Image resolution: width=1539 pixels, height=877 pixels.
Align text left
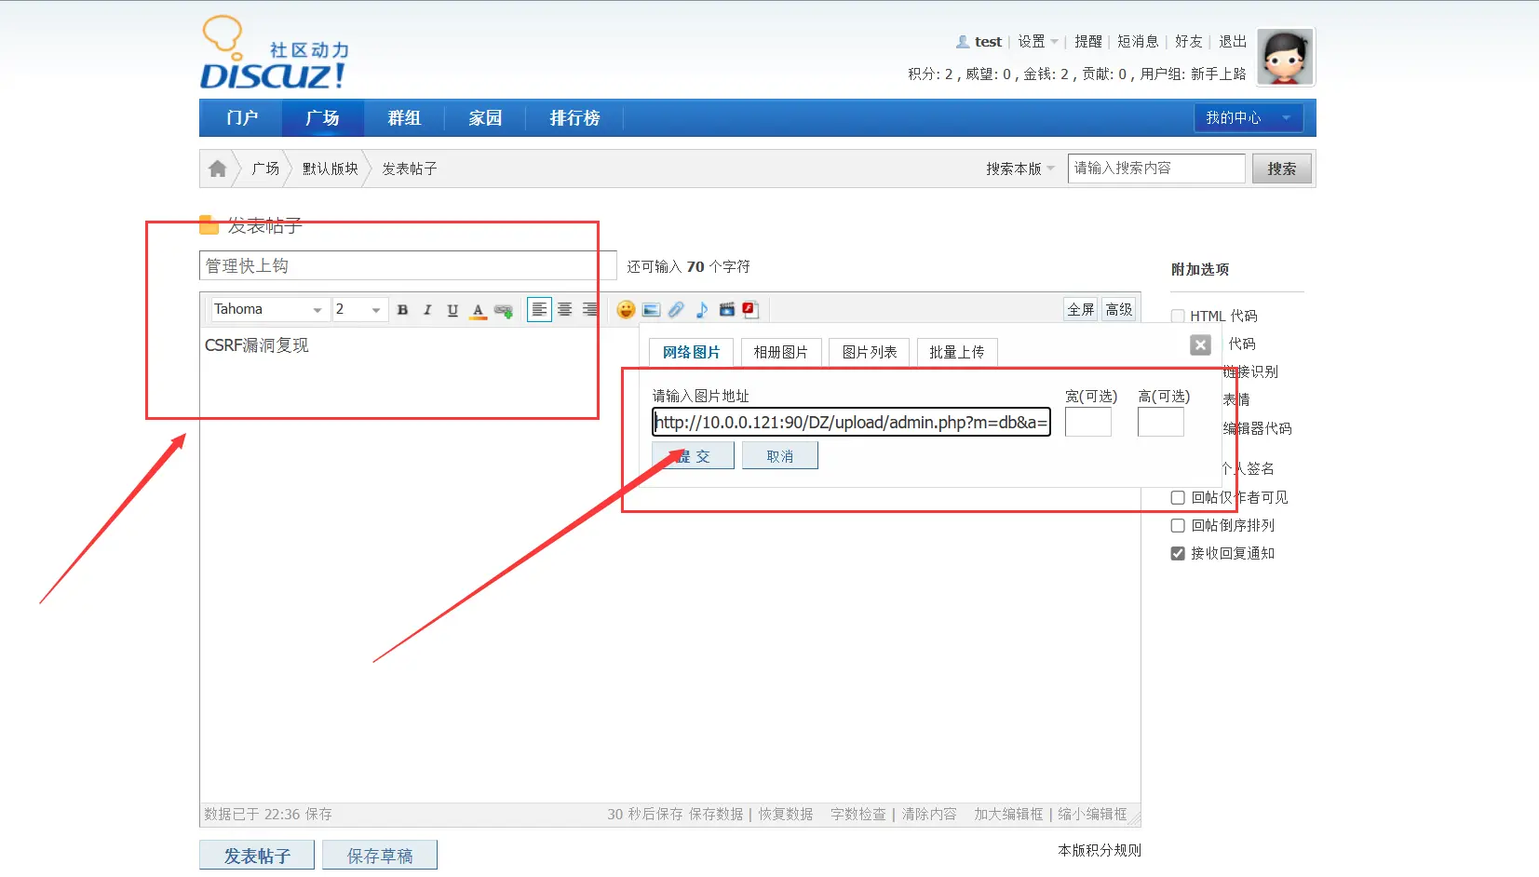tap(539, 309)
